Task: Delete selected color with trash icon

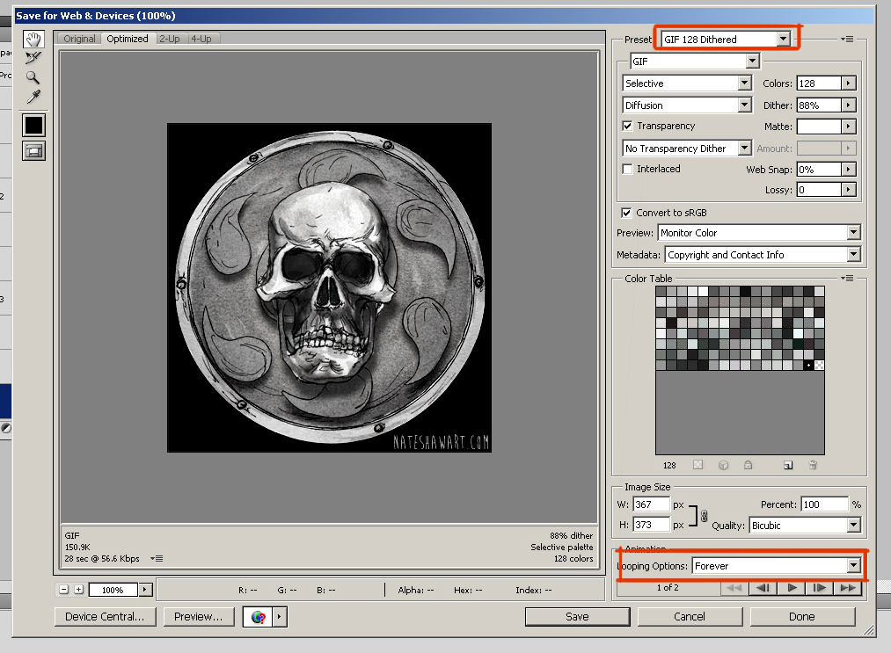Action: point(812,465)
